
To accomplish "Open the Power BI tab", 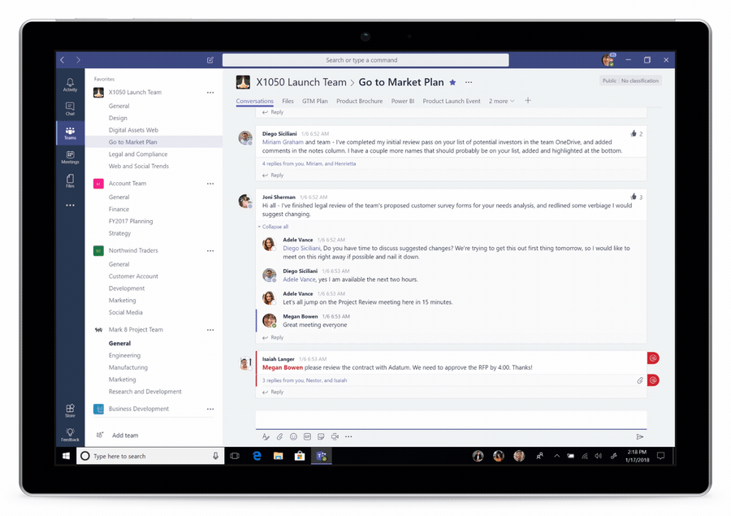I will click(x=403, y=101).
